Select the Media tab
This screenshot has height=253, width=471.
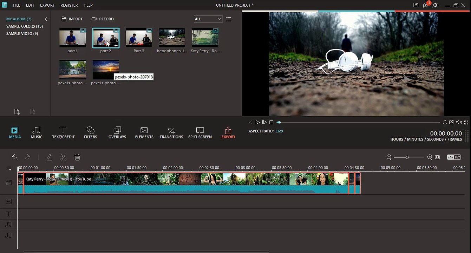tap(15, 133)
